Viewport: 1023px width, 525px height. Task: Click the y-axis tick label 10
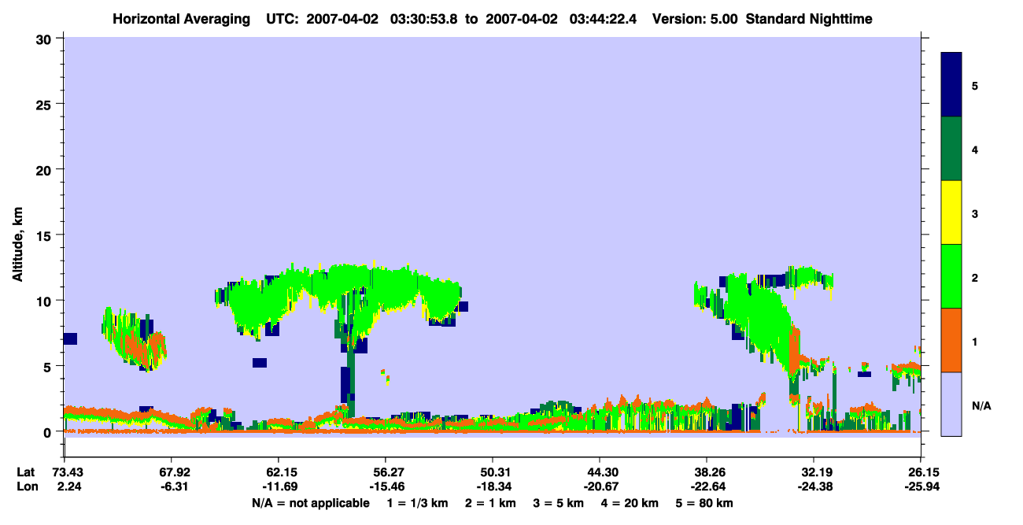[45, 301]
